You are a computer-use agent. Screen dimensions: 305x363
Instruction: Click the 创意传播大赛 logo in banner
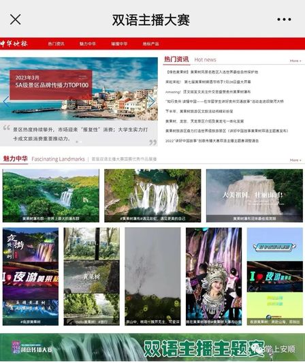(32, 348)
